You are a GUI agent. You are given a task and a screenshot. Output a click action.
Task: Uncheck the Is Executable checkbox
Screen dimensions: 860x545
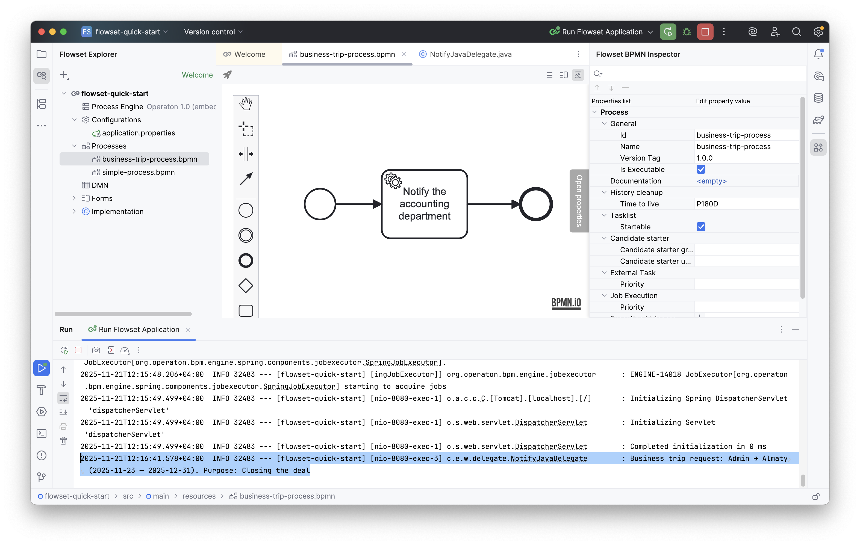pyautogui.click(x=701, y=169)
